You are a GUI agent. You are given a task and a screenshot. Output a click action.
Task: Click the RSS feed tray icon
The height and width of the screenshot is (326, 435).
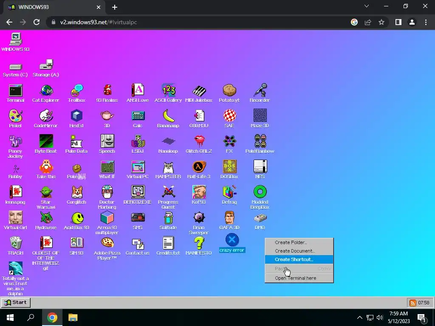tap(413, 303)
